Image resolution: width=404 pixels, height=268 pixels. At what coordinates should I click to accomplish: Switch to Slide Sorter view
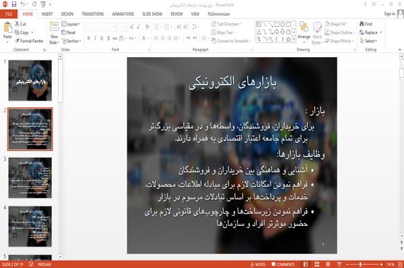317,265
